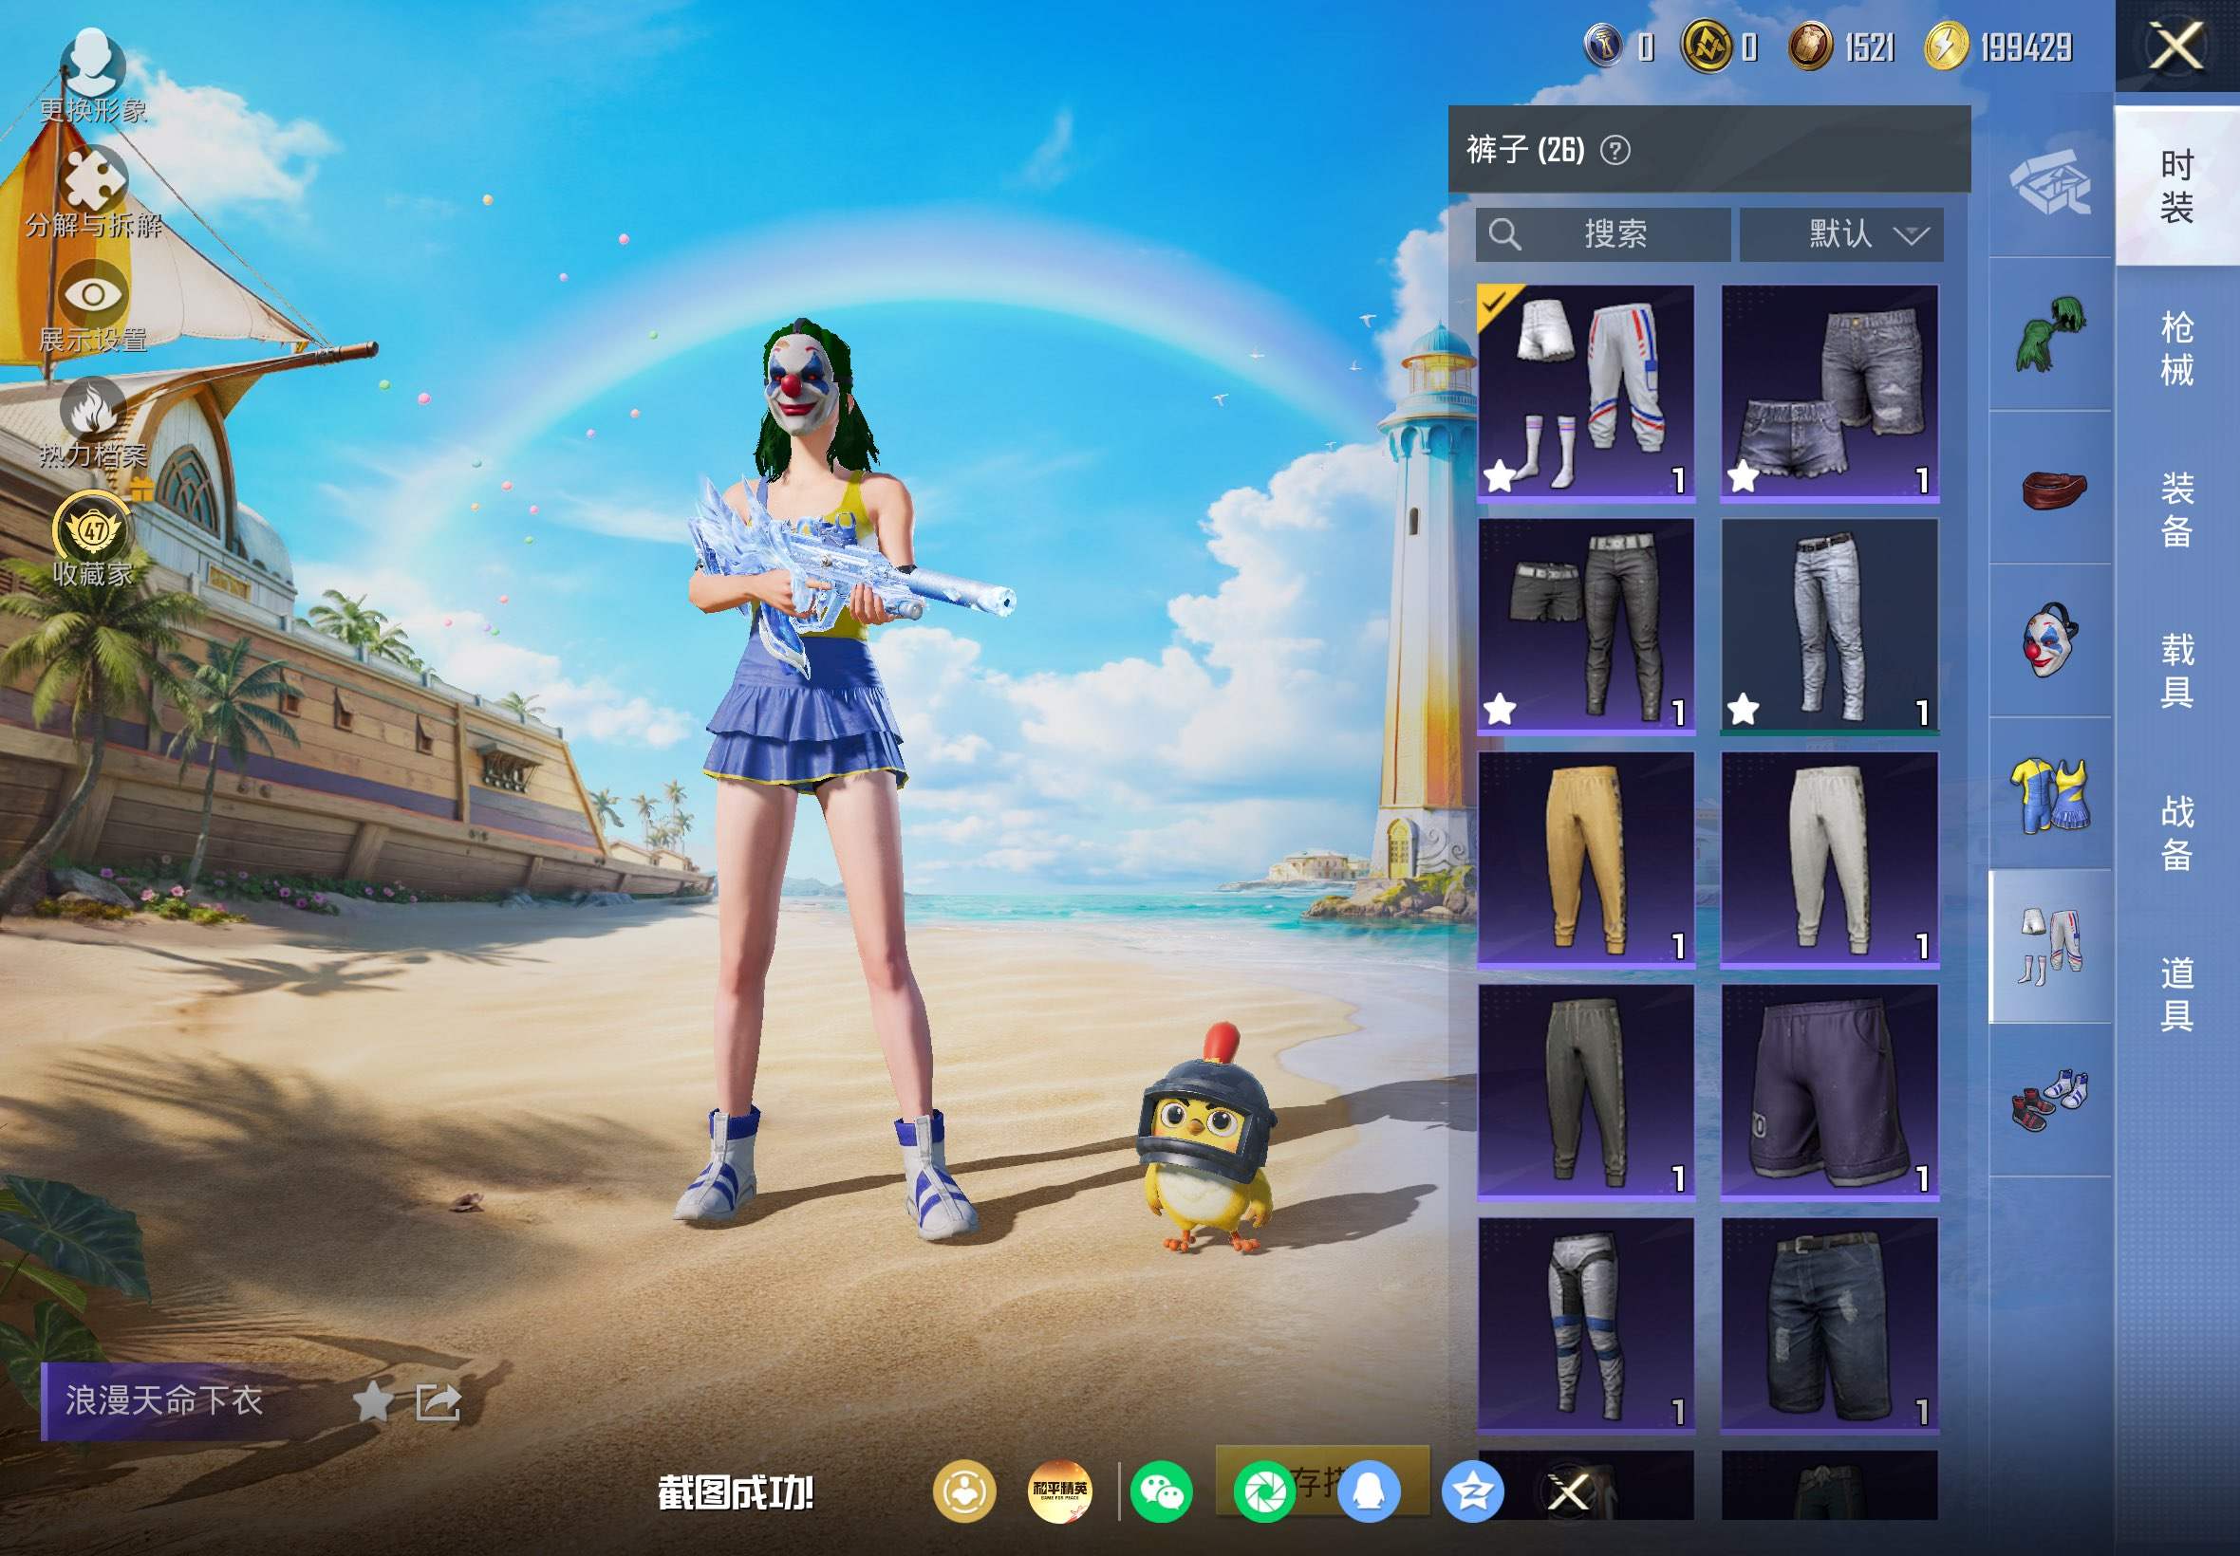Screen dimensions: 2240x1556
Task: Click the gold emblem currency icon
Action: (1707, 46)
